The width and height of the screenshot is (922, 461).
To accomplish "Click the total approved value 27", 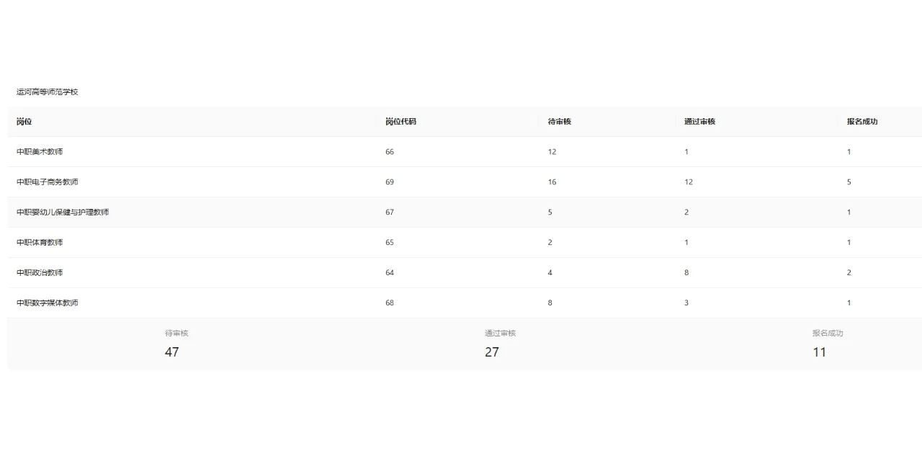I will click(x=491, y=352).
